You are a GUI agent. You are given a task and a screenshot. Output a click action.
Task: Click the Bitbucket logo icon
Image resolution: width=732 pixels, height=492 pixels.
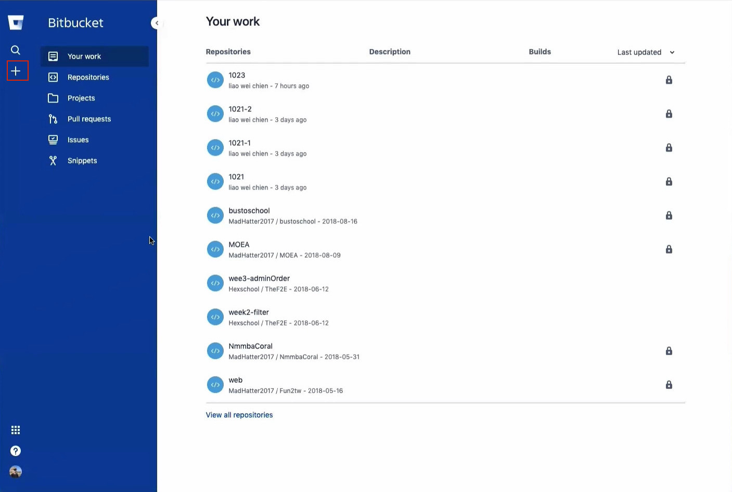click(16, 22)
